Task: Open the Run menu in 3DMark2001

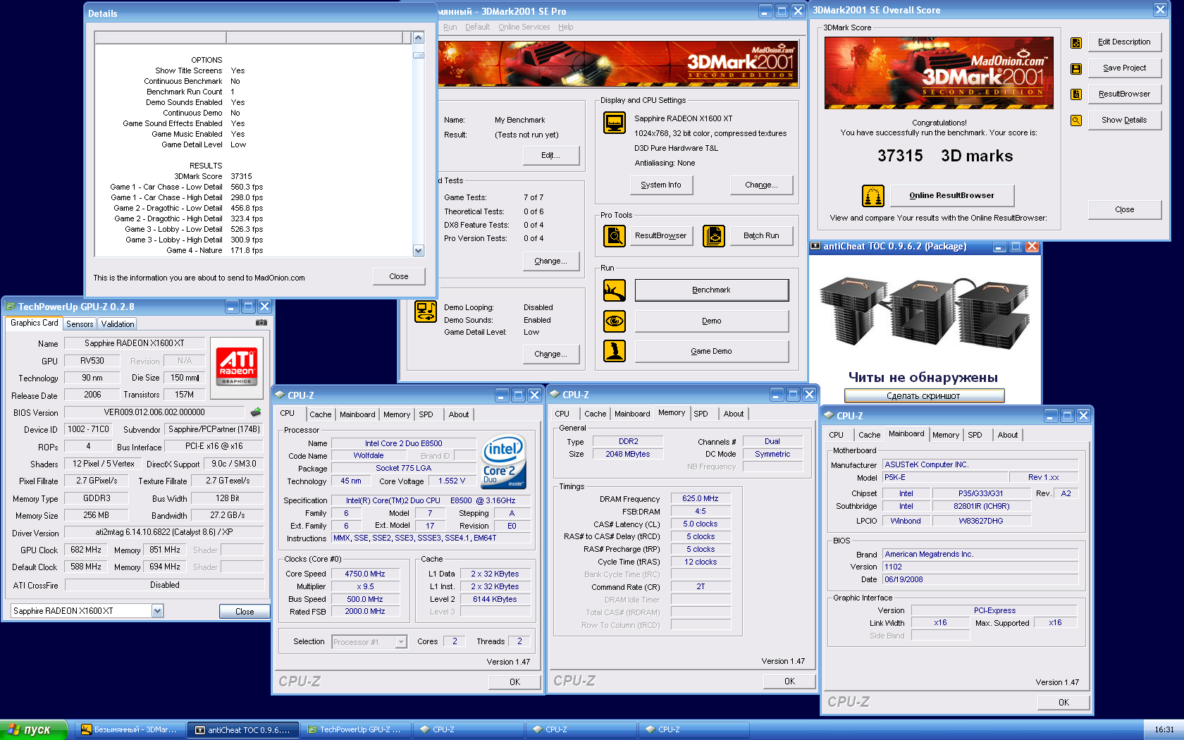Action: [x=450, y=27]
